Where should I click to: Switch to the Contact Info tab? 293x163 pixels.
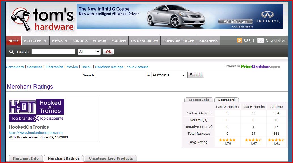pos(199,100)
